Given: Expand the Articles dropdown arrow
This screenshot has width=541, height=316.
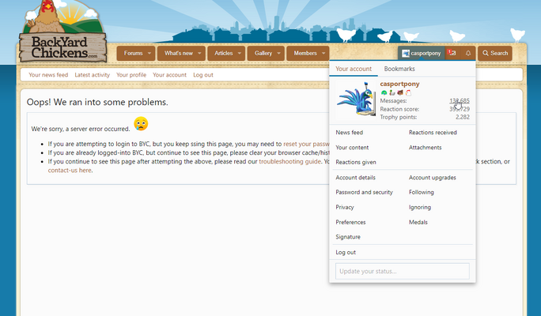Looking at the screenshot, I should 240,53.
